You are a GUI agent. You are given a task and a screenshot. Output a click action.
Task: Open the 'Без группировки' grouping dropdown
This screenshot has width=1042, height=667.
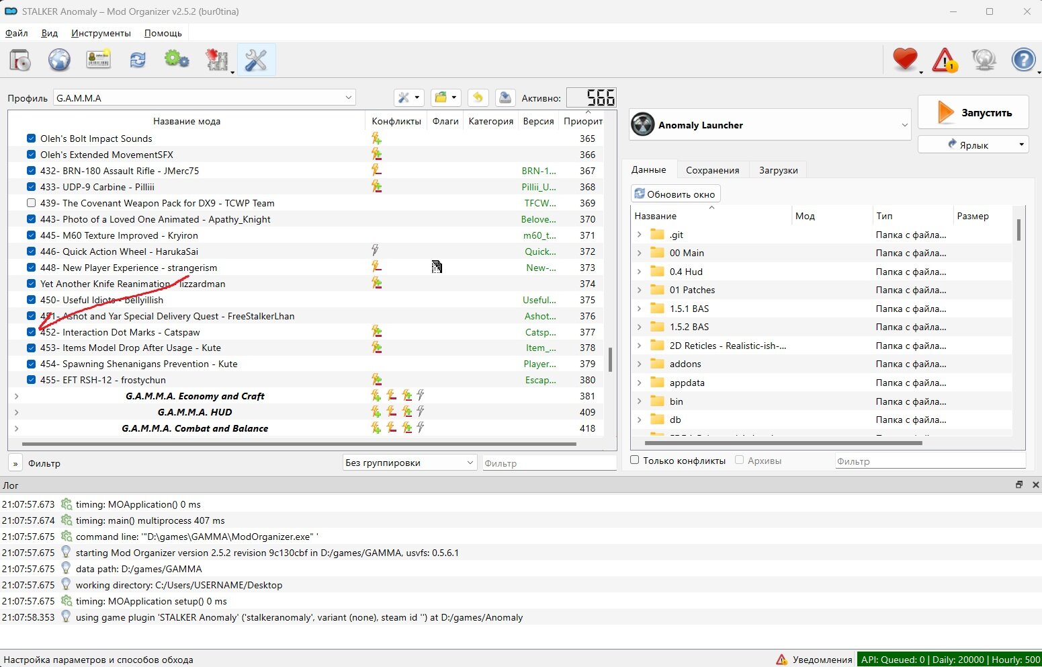point(409,463)
